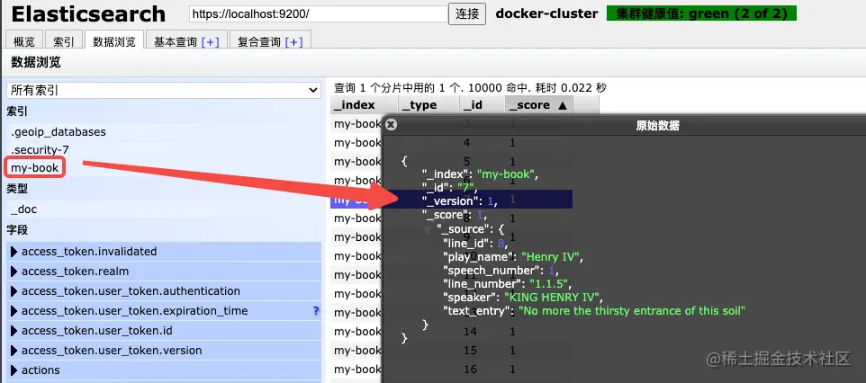Screen dimensions: 866x383
Task: Switch to the 索引 tab
Action: coord(64,42)
